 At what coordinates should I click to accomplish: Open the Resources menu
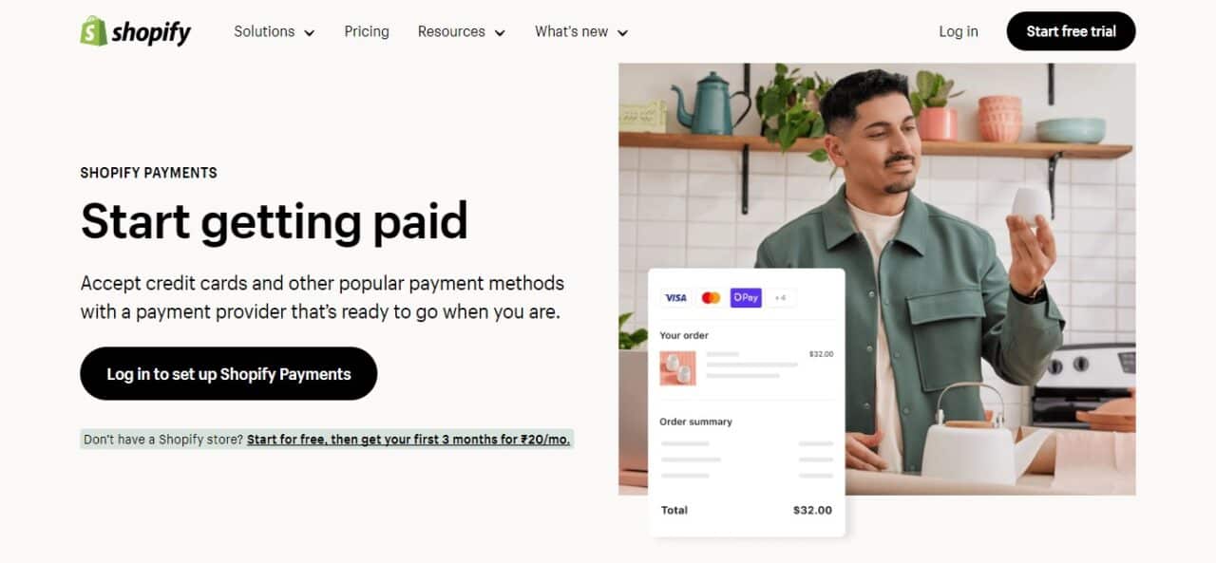(x=462, y=31)
